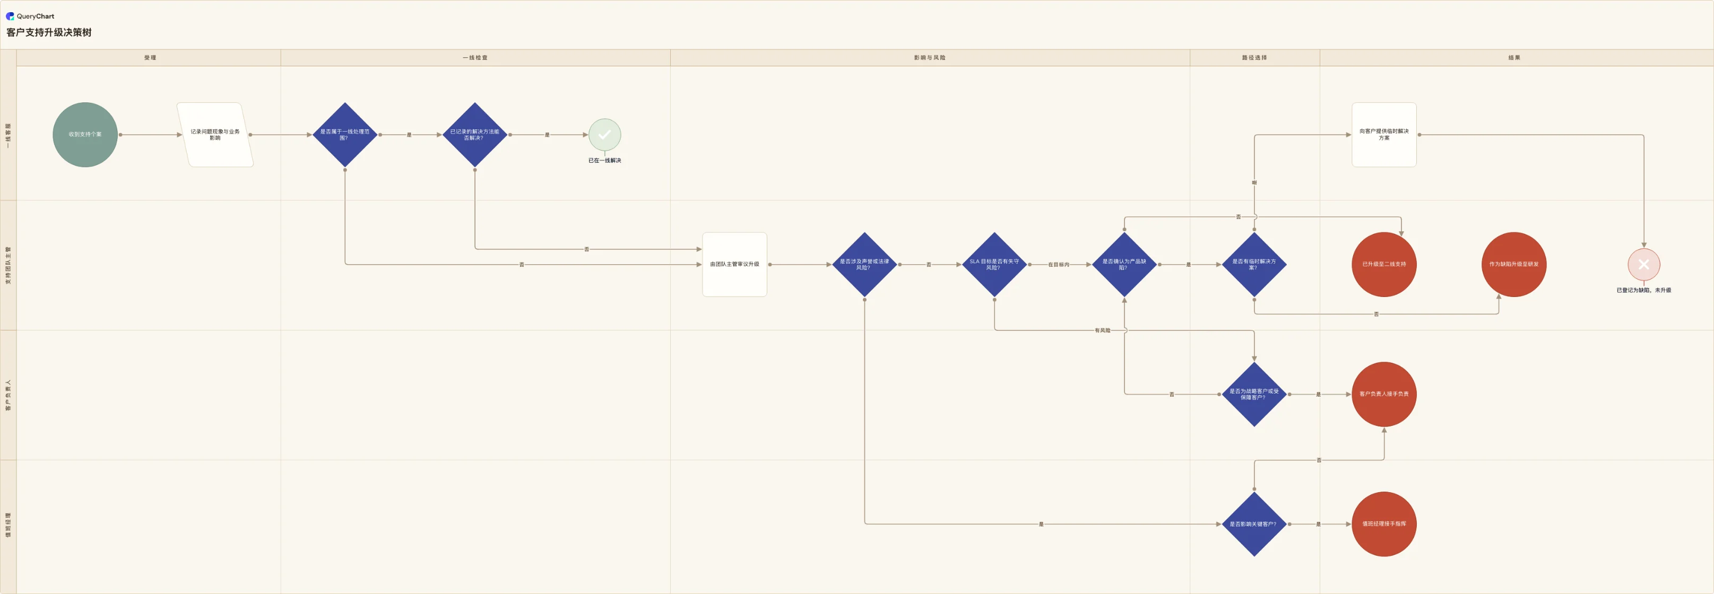Click the 由团队主管审议升级 process box
The image size is (1714, 594).
point(734,264)
